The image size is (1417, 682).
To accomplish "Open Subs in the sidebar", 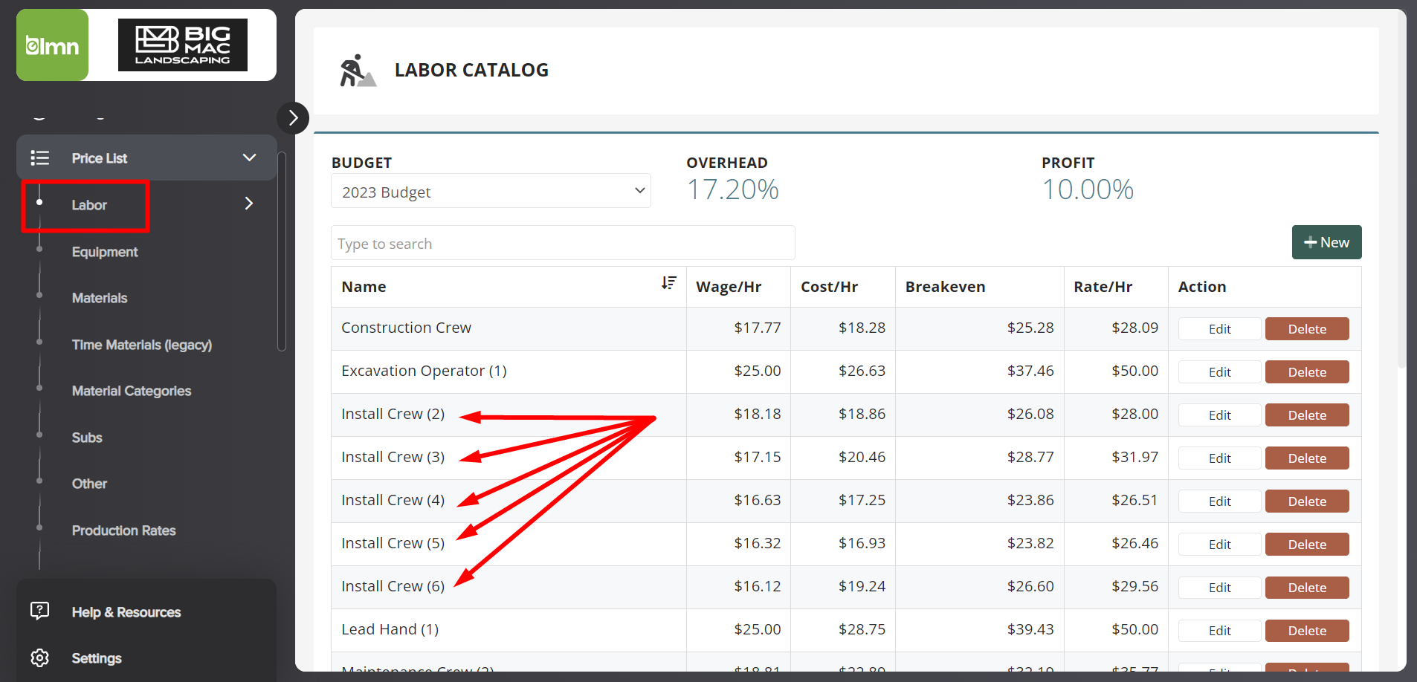I will pos(87,438).
